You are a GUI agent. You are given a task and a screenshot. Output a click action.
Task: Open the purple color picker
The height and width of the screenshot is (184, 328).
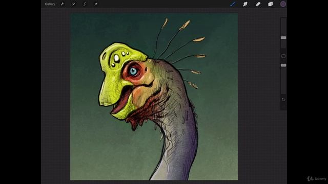[283, 4]
